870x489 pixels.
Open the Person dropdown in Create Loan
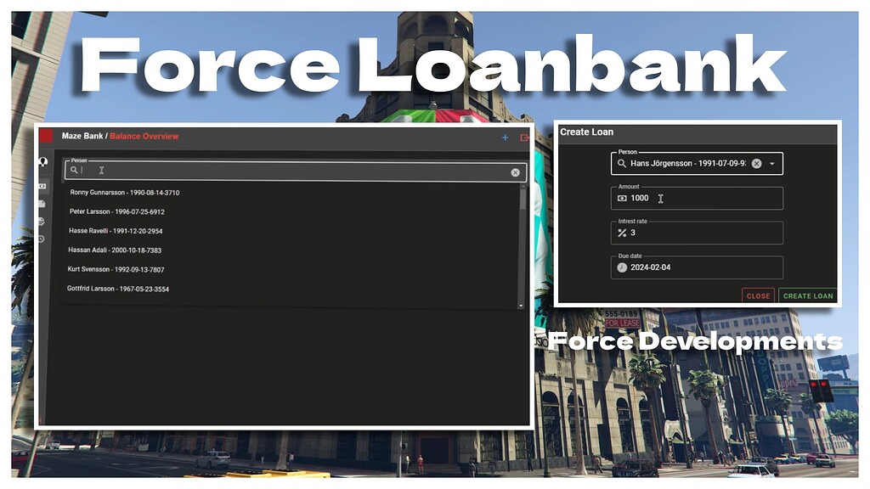[773, 163]
